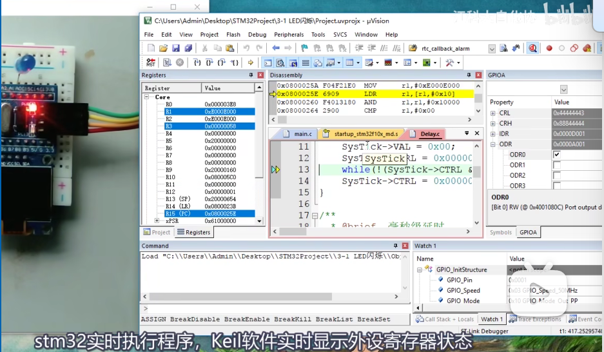Open the Peripherals menu

point(289,35)
